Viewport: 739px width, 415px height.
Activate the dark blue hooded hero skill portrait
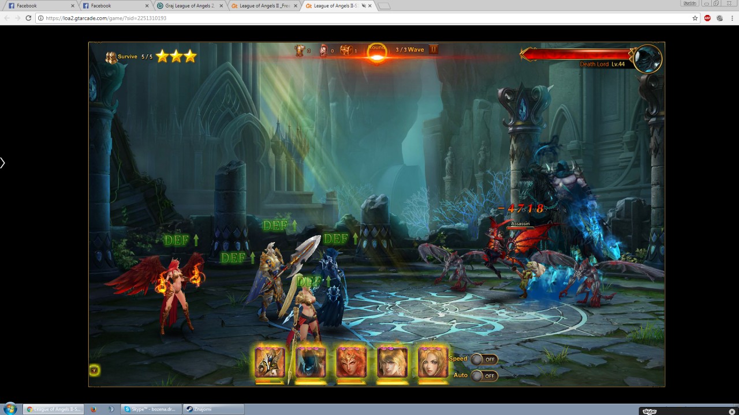311,363
